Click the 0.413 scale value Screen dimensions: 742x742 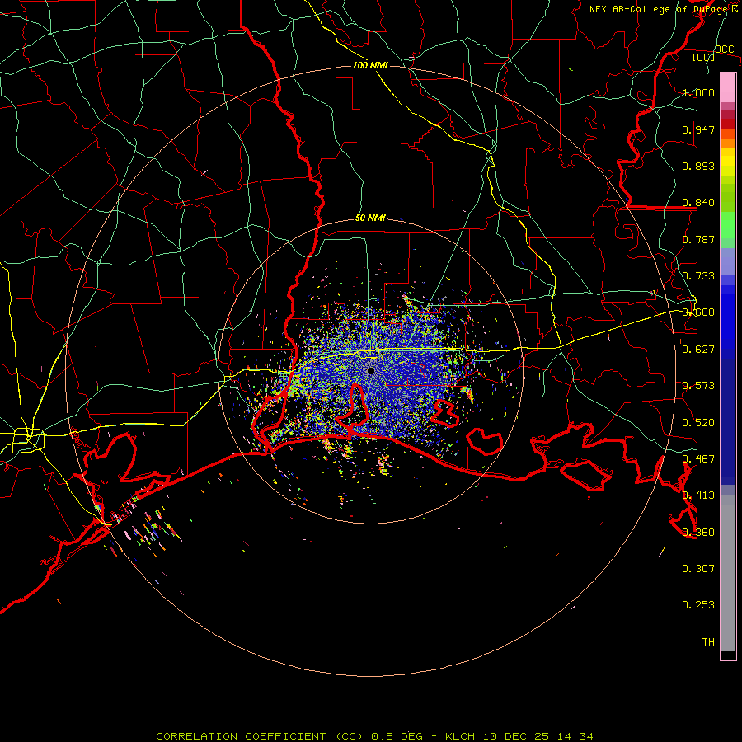[698, 495]
